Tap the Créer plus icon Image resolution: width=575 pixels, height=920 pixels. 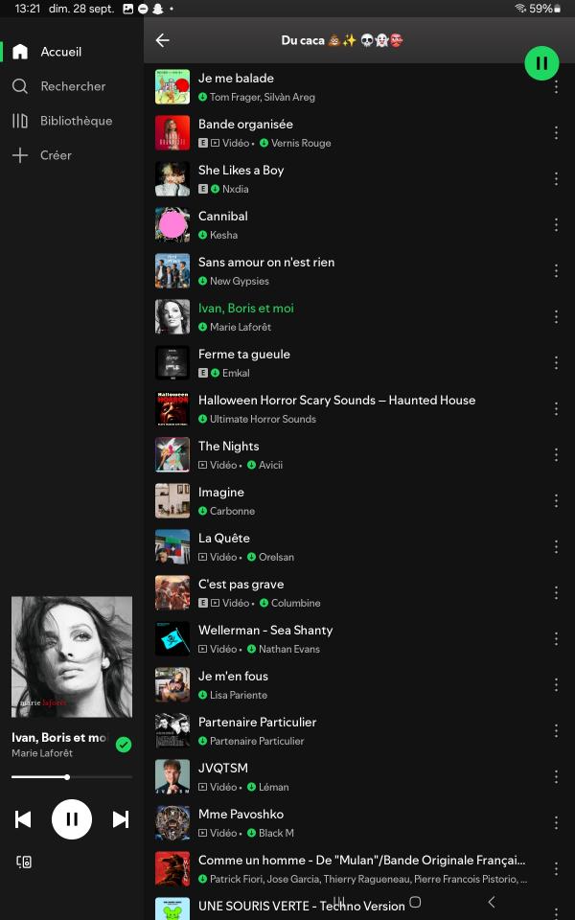pos(20,155)
